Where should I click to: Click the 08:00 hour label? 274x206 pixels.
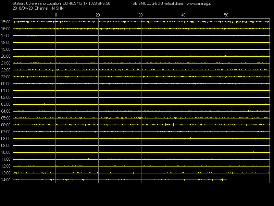[6, 139]
